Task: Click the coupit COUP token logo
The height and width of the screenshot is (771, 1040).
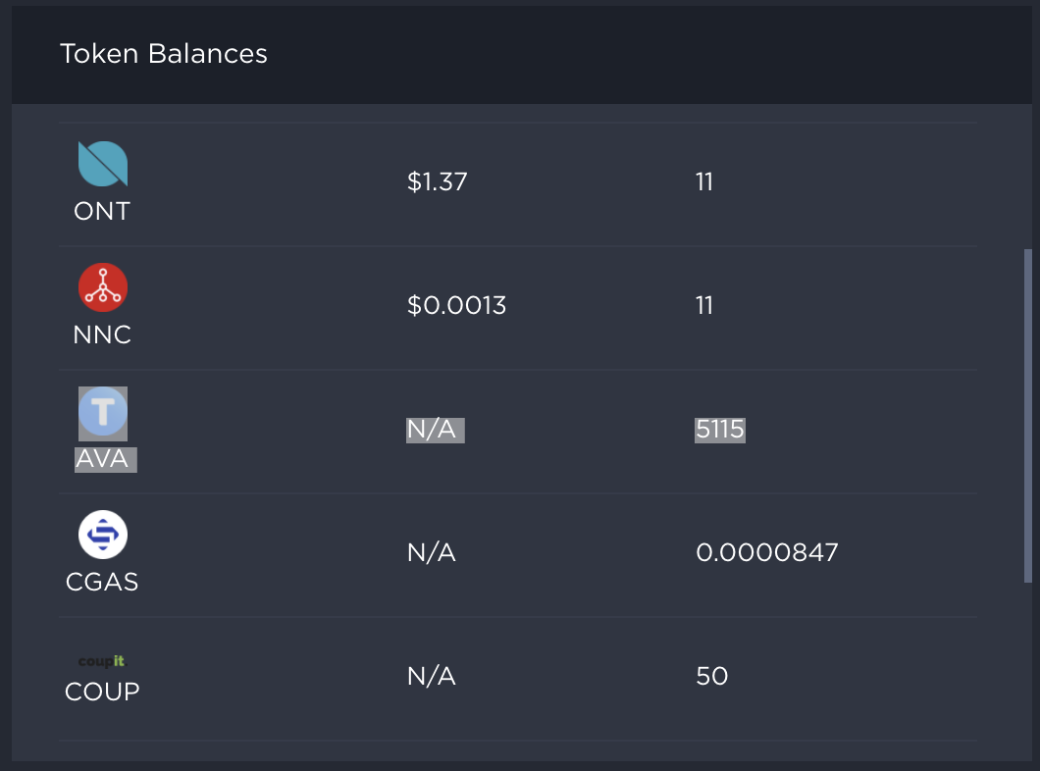Action: (101, 661)
